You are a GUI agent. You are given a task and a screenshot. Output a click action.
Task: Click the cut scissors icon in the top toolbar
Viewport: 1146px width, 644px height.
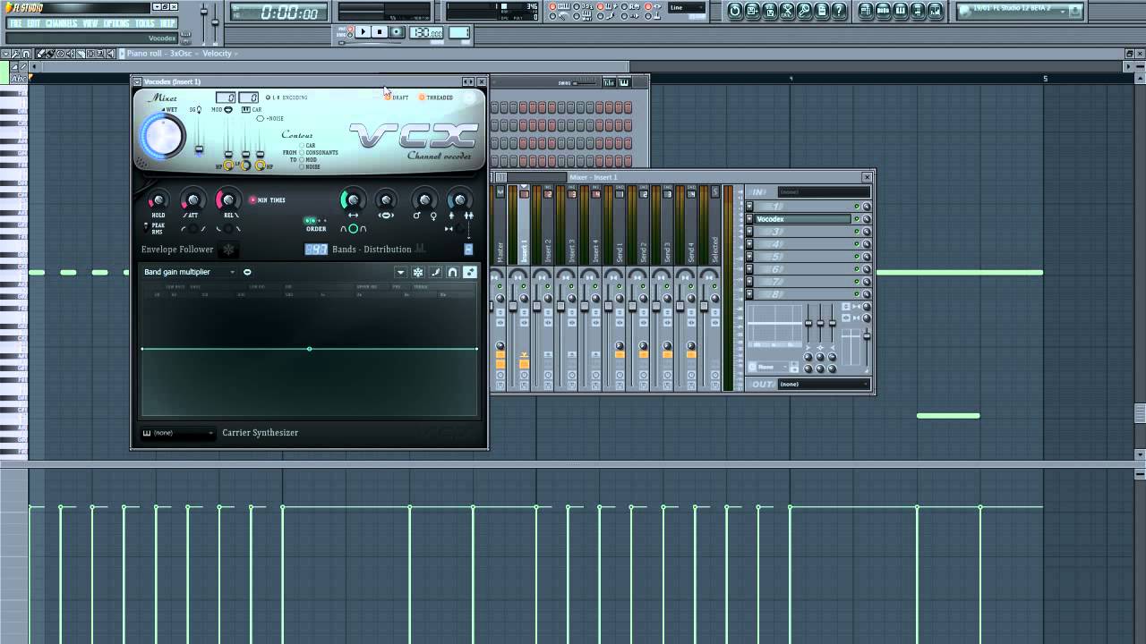click(x=787, y=11)
